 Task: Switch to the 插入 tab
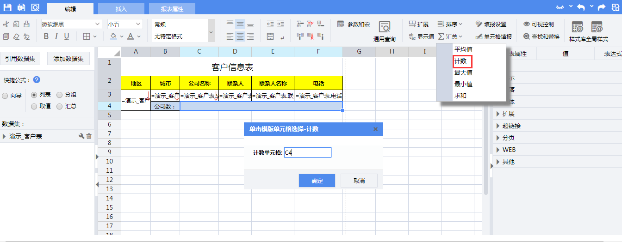click(x=121, y=9)
